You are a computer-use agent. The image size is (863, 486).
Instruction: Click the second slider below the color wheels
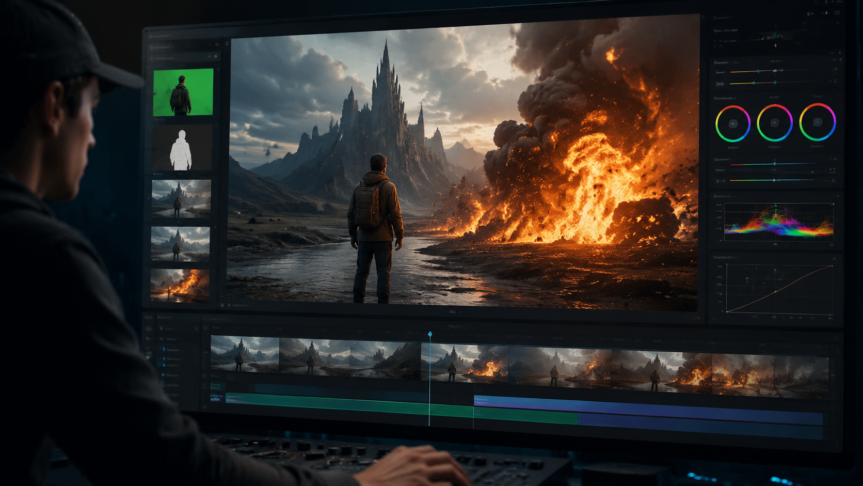coord(773,180)
